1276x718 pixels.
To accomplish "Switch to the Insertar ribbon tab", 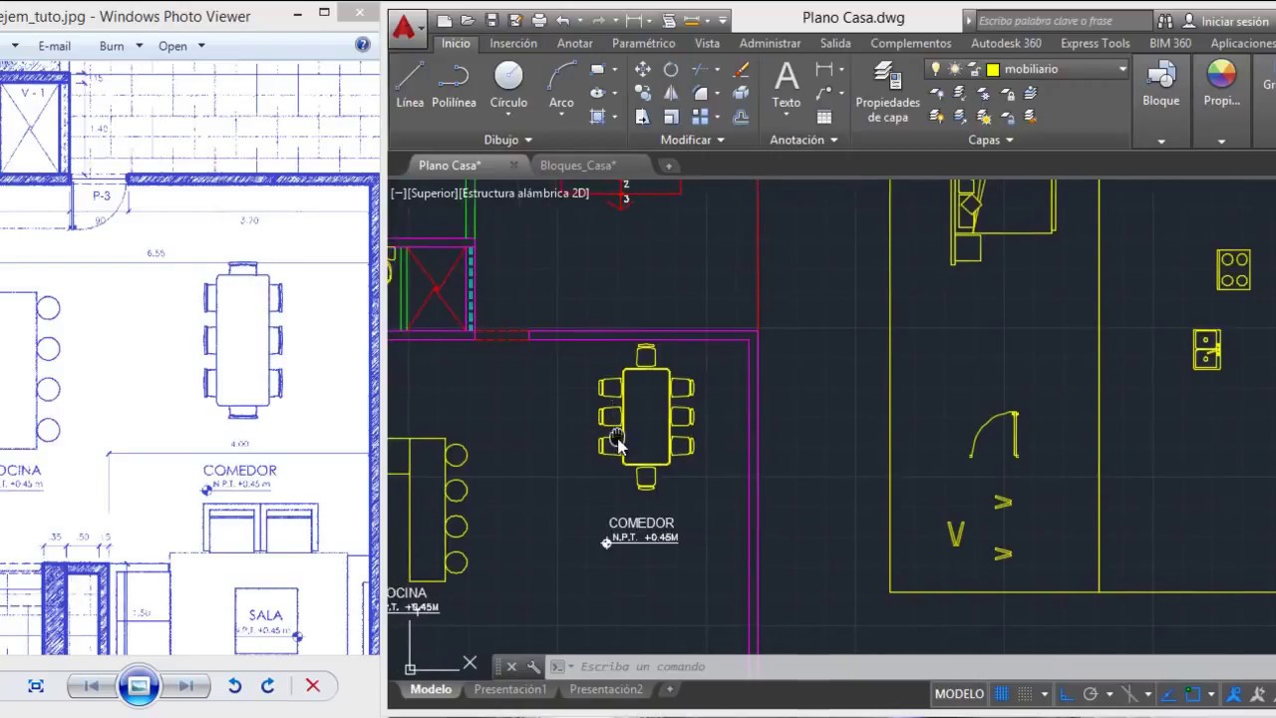I will (513, 43).
